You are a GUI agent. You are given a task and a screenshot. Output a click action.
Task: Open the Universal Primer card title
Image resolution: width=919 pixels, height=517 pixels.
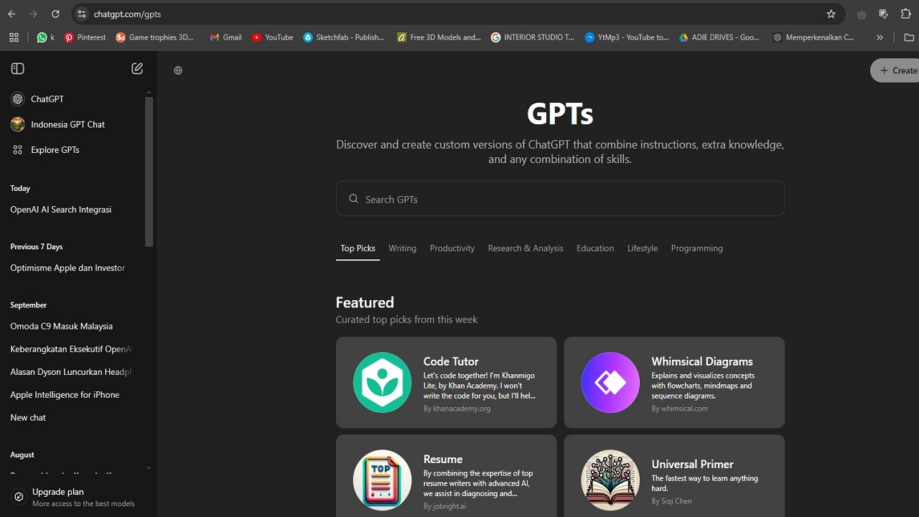tap(692, 464)
